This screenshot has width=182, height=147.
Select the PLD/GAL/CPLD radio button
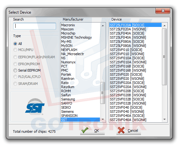(x=15, y=77)
